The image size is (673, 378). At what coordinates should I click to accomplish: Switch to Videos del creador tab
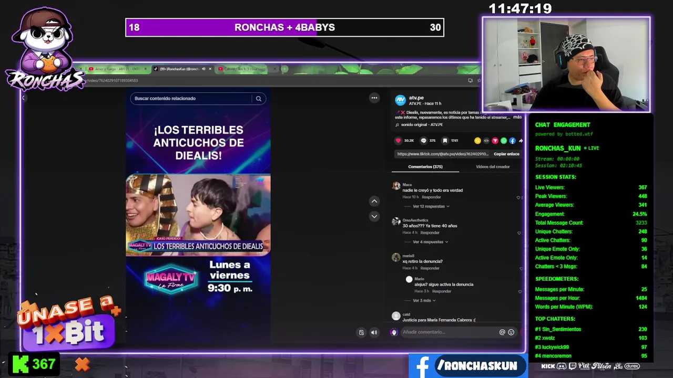point(493,166)
